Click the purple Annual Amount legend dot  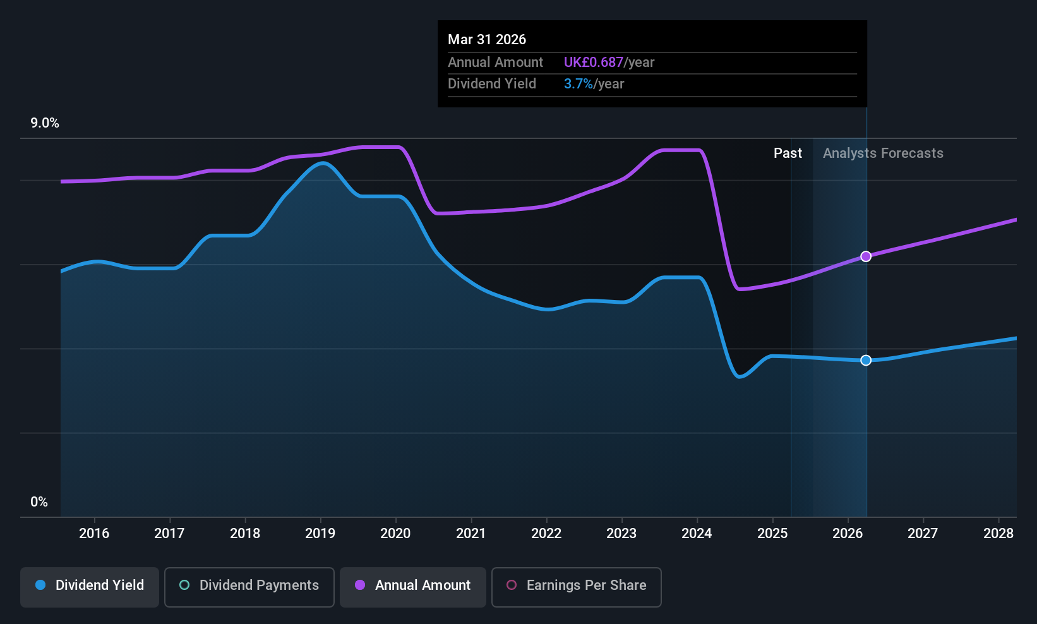(360, 585)
